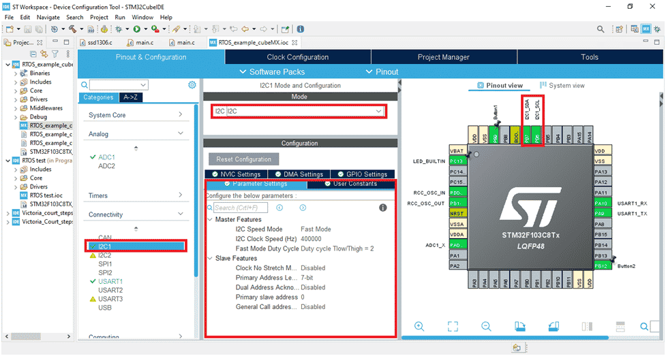Click the Debug bug toolbar icon
The image size is (666, 356).
pos(119,29)
